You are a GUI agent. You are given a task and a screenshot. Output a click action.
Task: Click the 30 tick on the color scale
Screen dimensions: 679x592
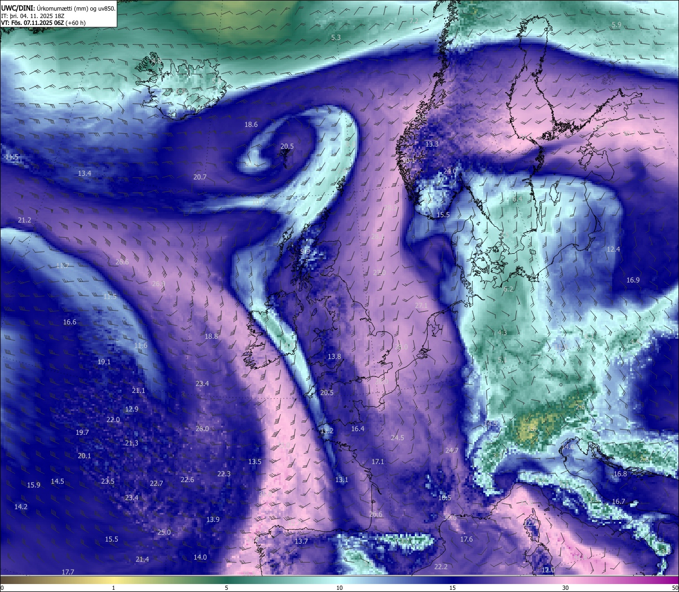[x=565, y=588]
